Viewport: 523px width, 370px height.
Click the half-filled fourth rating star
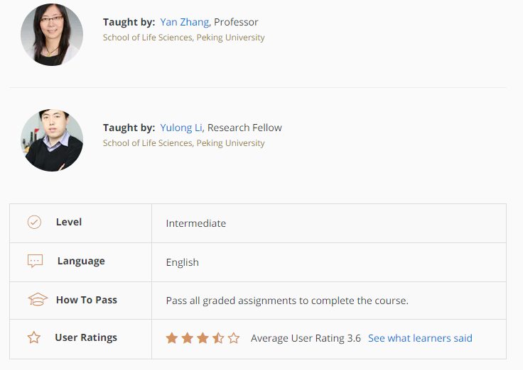218,338
